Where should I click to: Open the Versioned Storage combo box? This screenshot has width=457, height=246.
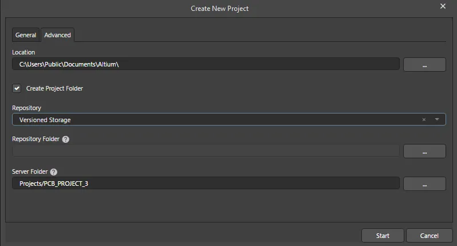click(218, 120)
